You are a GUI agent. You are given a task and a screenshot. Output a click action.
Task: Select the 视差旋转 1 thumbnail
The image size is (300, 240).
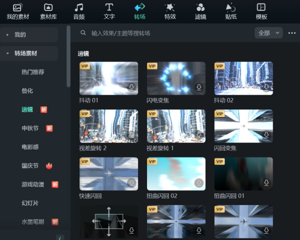[176, 126]
